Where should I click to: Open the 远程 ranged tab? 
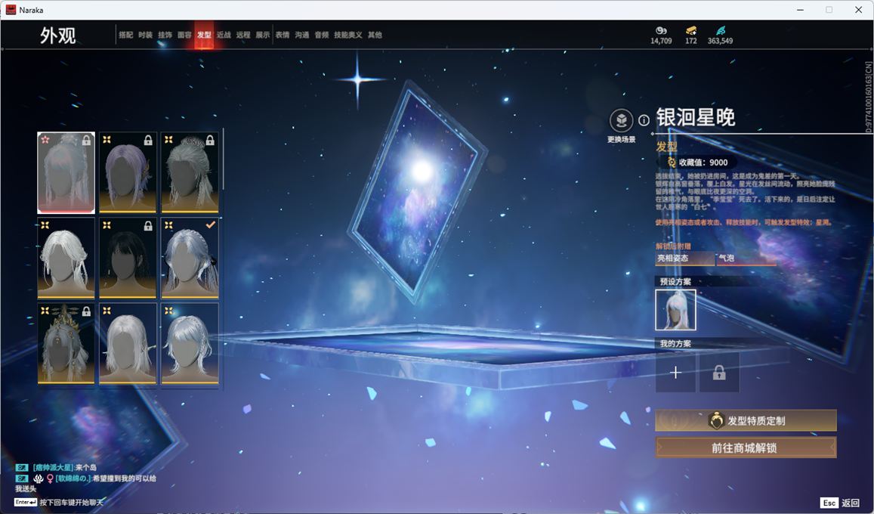(x=243, y=35)
